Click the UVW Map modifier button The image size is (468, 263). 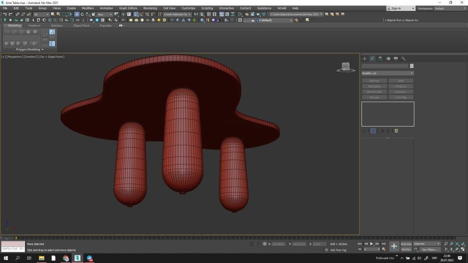[401, 97]
